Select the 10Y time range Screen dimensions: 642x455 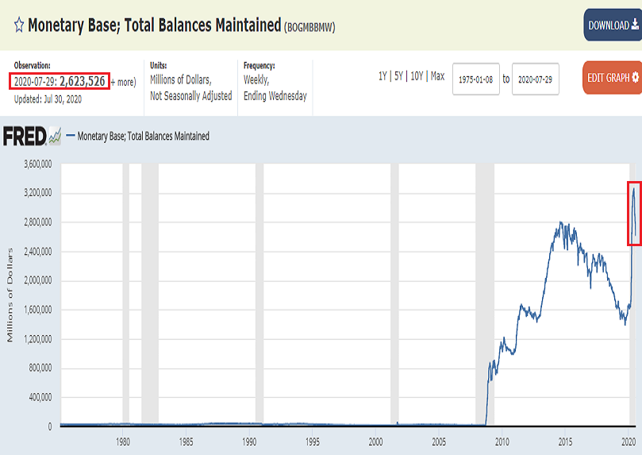tap(416, 76)
